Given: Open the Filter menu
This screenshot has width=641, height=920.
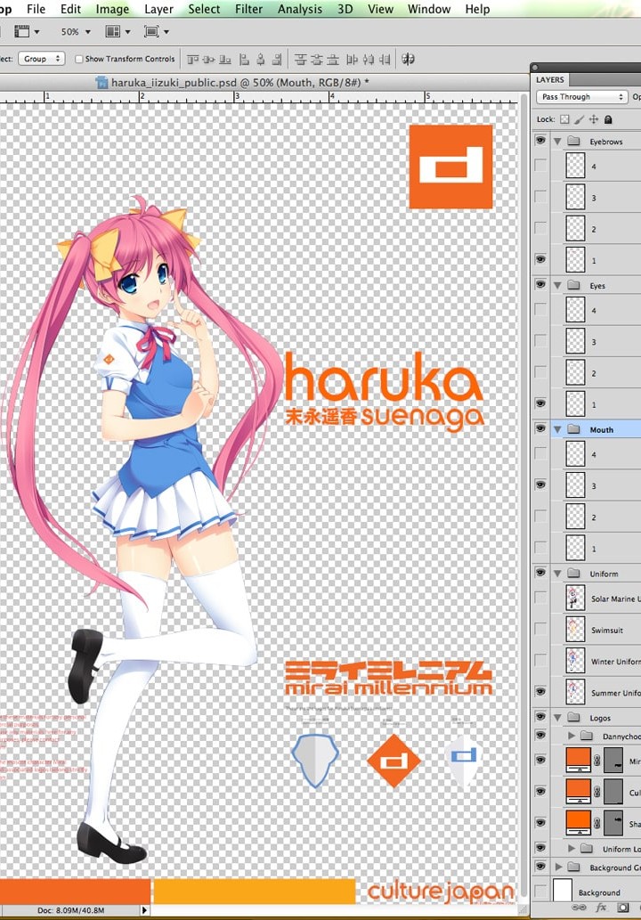Looking at the screenshot, I should point(248,9).
